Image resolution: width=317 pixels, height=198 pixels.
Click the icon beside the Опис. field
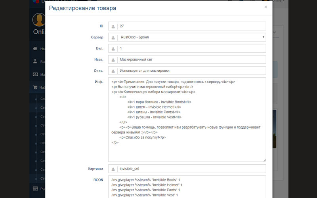point(113,70)
